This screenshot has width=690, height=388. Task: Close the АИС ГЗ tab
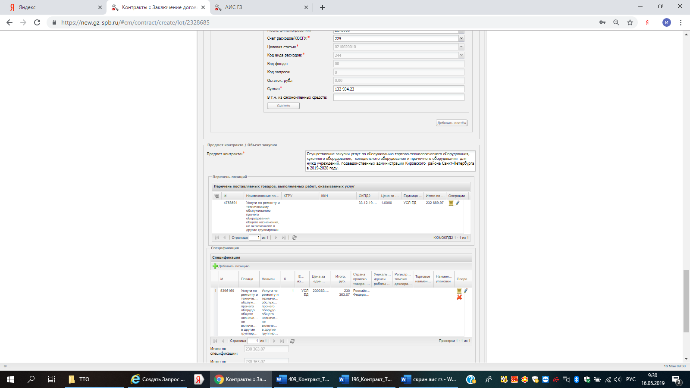(306, 7)
